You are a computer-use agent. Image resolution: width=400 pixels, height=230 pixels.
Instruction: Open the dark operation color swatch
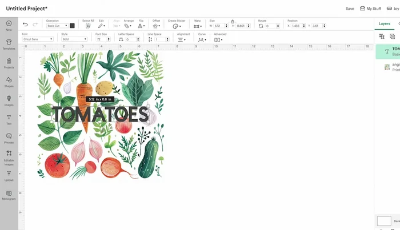[x=72, y=26]
